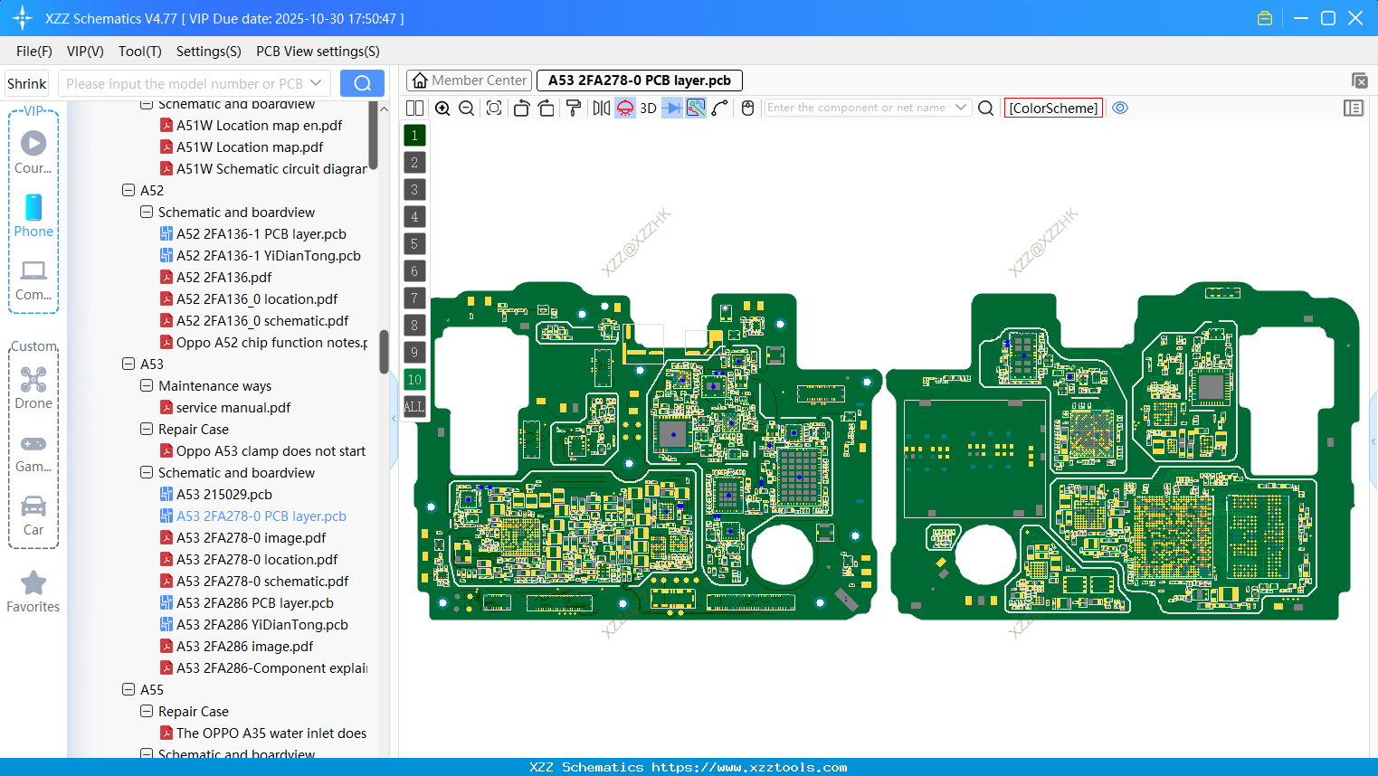Collapse the A53 tree folder
The height and width of the screenshot is (776, 1378).
click(x=128, y=364)
